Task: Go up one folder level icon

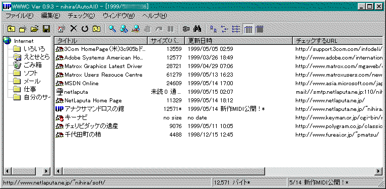Action: [x=11, y=29]
